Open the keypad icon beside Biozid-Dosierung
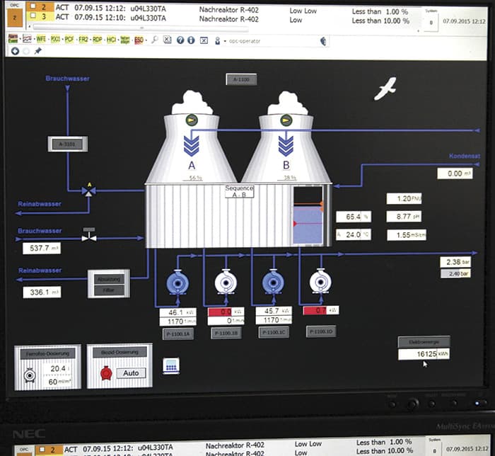The width and height of the screenshot is (495, 456). (x=171, y=366)
